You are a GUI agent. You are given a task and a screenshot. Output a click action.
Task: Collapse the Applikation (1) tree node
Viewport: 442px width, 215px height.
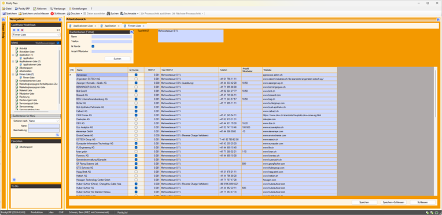[13, 55]
